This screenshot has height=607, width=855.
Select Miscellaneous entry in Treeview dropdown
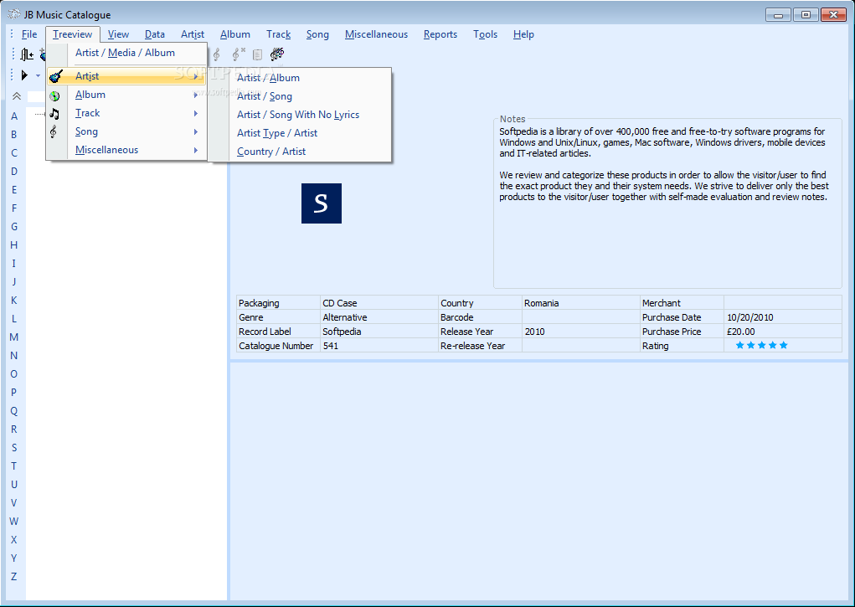126,150
